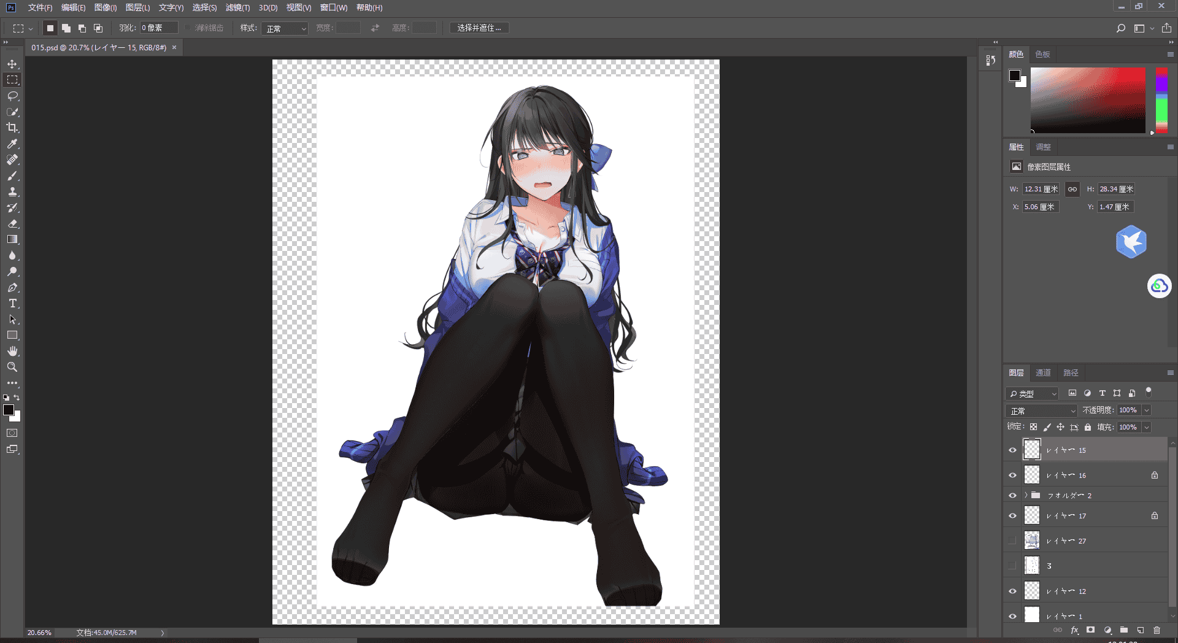Open the 填充 fill dropdown arrow
This screenshot has width=1178, height=643.
[x=1146, y=427]
